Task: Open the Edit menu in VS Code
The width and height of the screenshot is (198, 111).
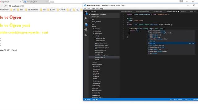Action: pos(89,9)
